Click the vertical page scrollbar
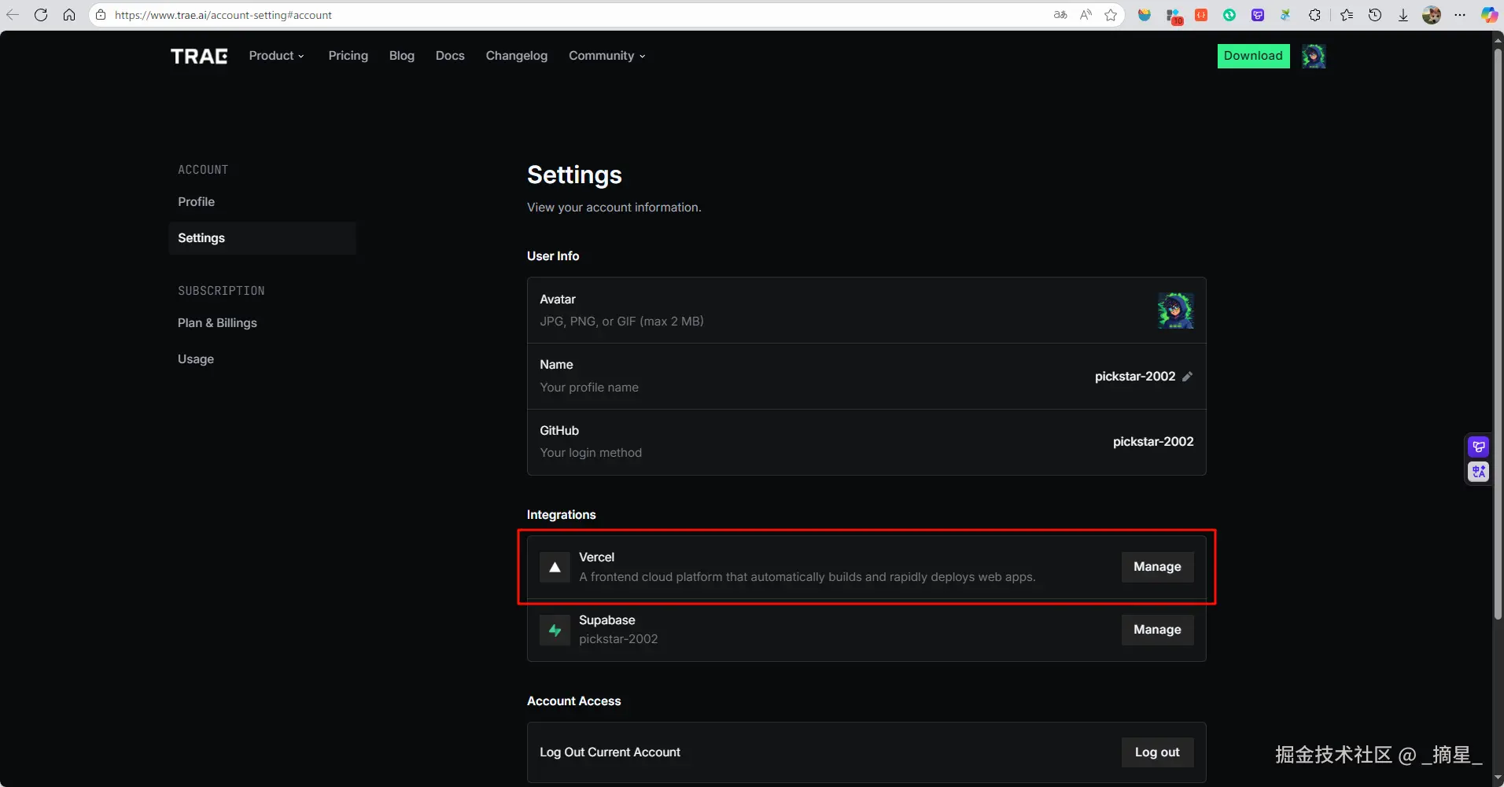Viewport: 1504px width, 787px height. [x=1498, y=334]
